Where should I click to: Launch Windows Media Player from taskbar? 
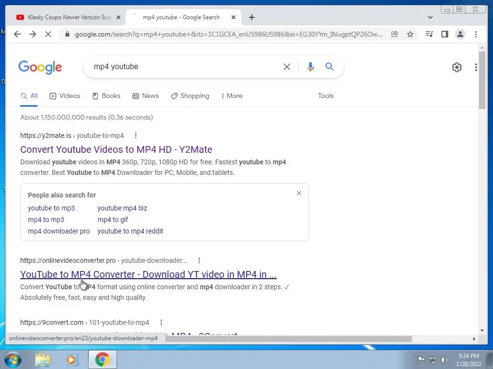72,360
